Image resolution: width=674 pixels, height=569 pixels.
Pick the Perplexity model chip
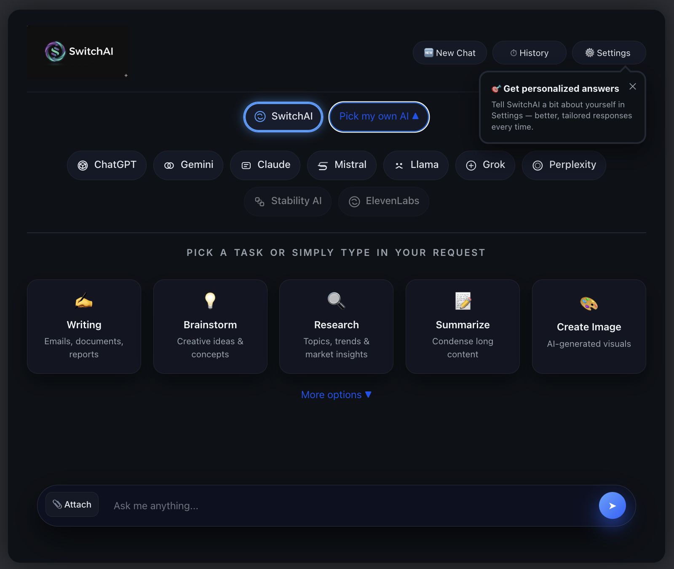[564, 165]
